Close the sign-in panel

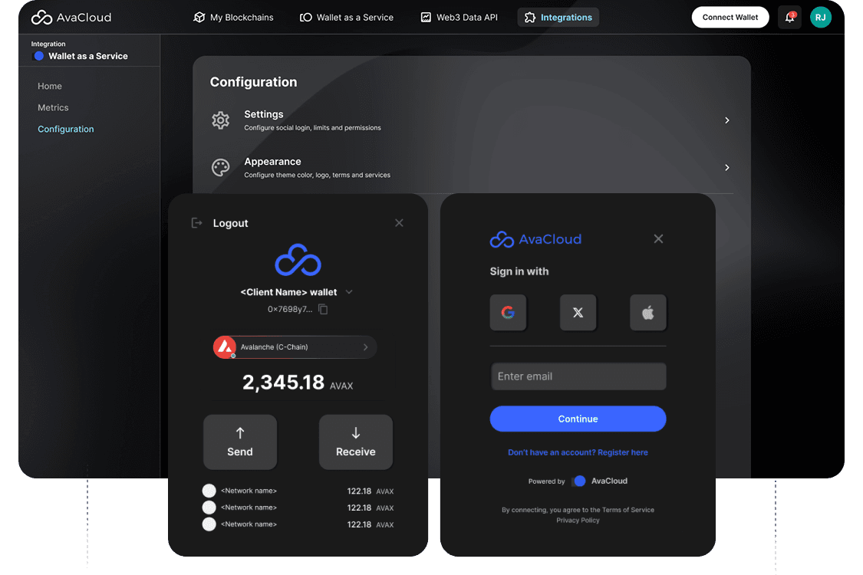tap(658, 238)
